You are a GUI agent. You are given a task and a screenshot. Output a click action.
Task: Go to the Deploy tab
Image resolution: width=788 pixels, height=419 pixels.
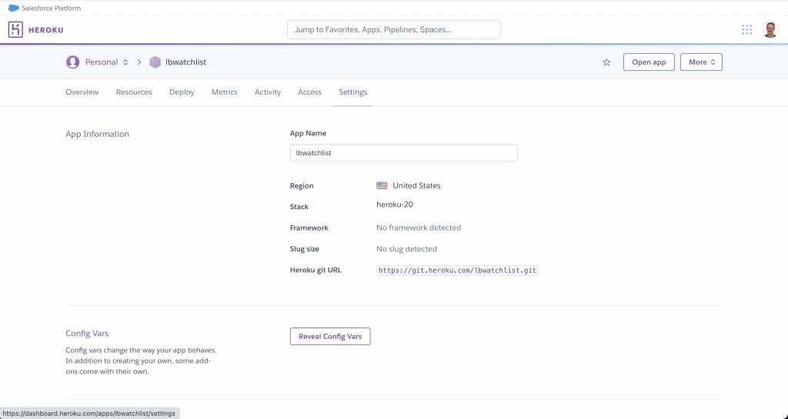click(182, 92)
